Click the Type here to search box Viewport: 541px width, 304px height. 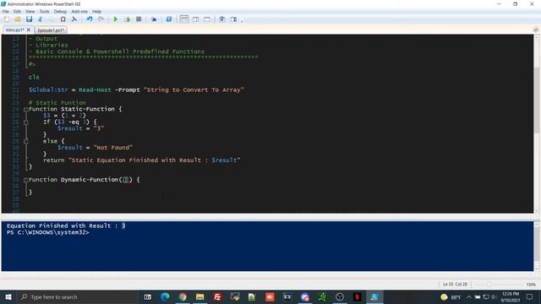78,296
